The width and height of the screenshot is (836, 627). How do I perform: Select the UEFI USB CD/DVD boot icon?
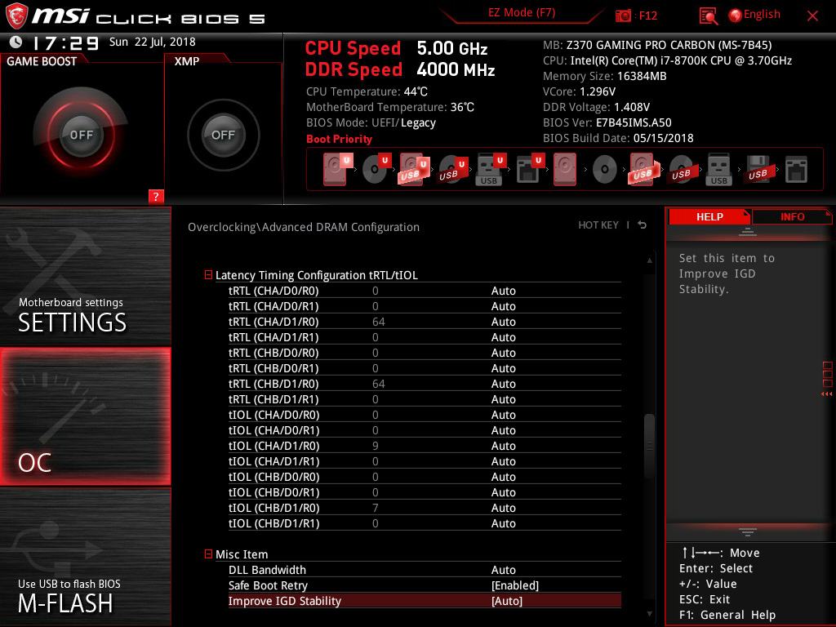[452, 169]
